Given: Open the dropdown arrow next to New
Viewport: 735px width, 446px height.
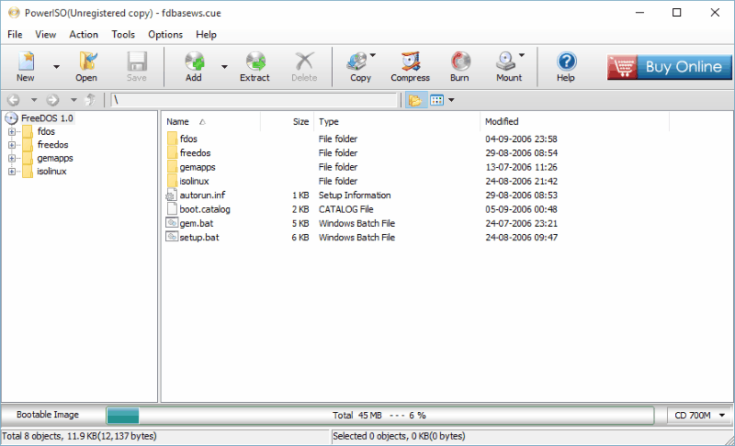Looking at the screenshot, I should point(56,67).
